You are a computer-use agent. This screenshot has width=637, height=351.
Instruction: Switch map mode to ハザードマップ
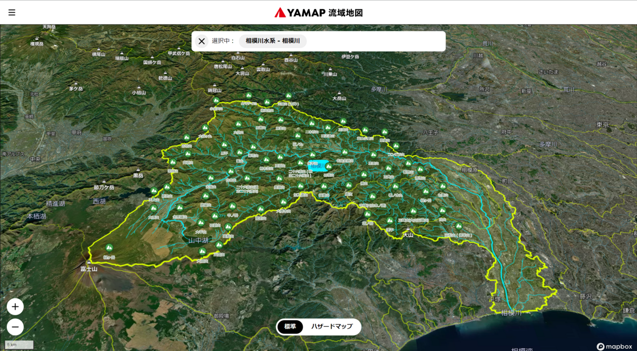tap(332, 327)
